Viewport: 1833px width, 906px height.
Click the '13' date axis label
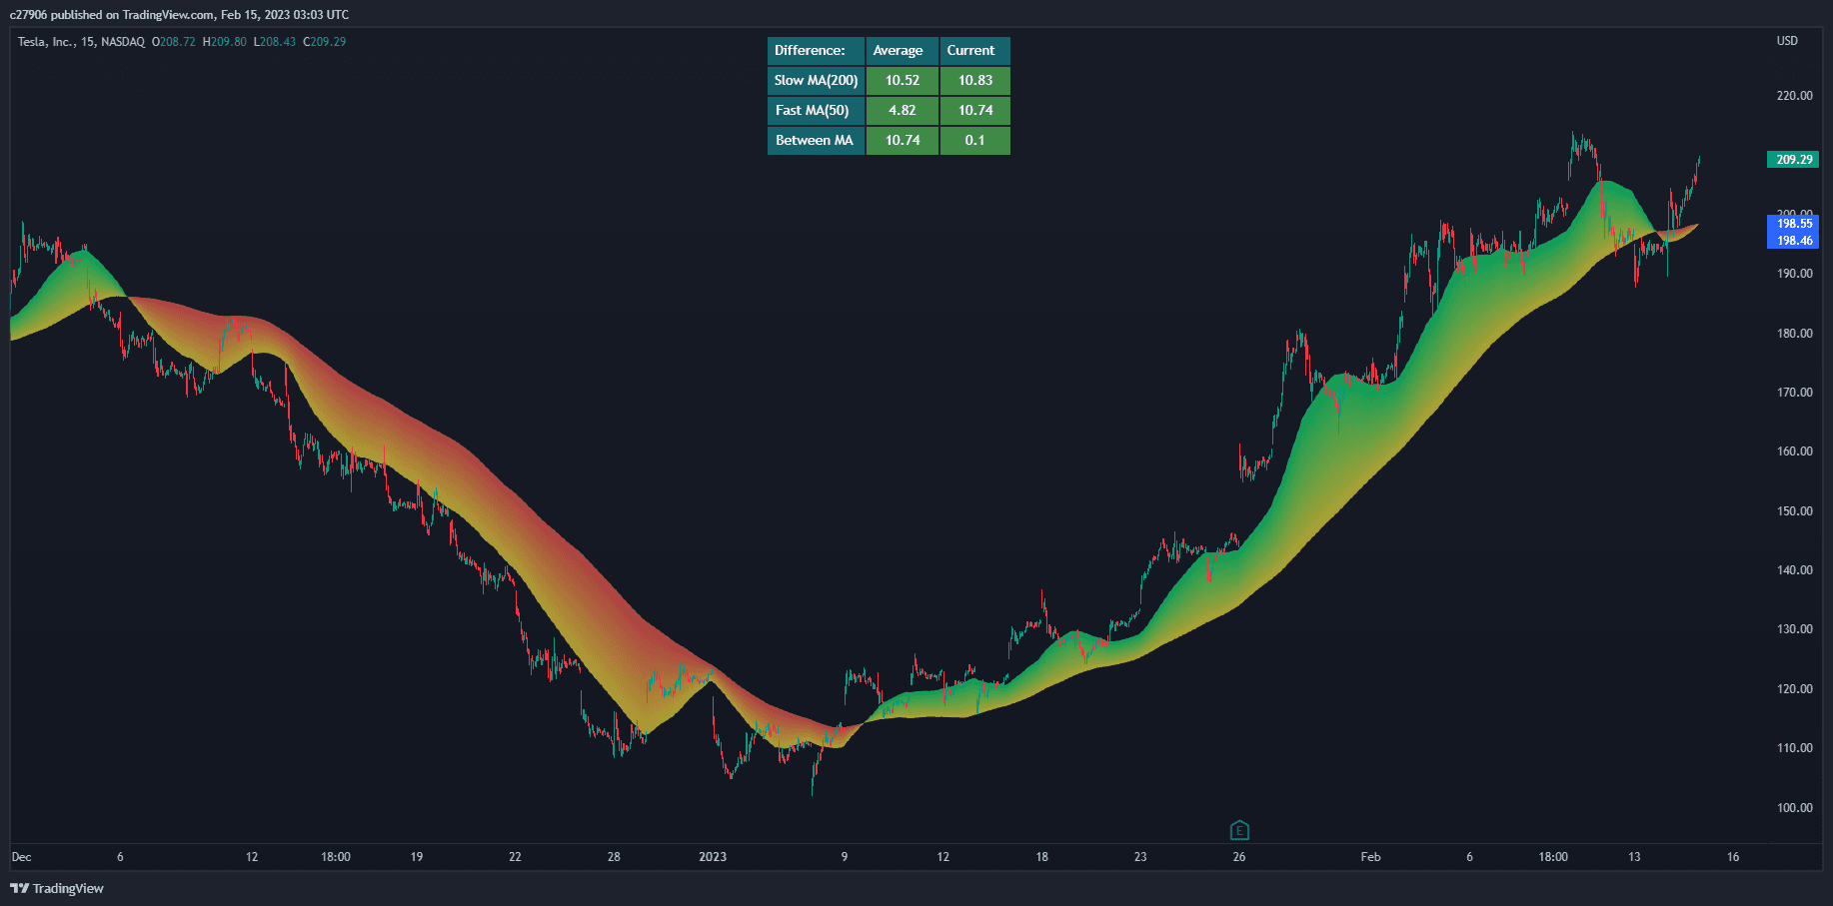(x=1634, y=857)
